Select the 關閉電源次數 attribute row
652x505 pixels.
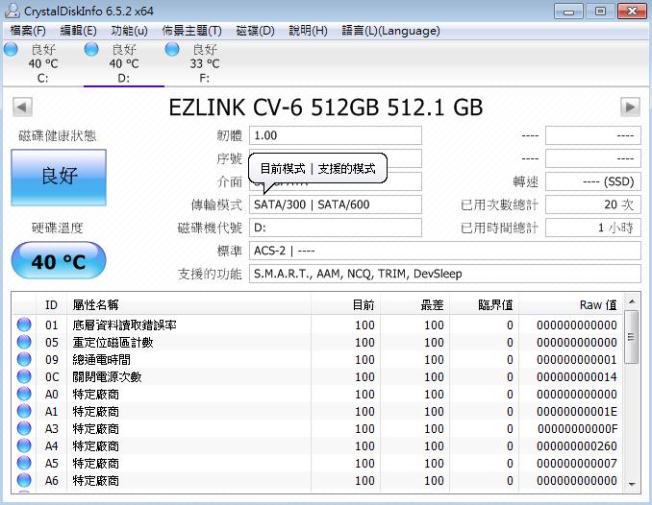317,376
